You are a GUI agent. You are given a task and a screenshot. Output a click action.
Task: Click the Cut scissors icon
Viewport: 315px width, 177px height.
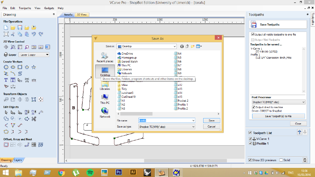coord(13,34)
